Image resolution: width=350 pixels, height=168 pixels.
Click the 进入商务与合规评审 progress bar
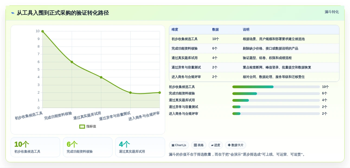tap(276, 114)
